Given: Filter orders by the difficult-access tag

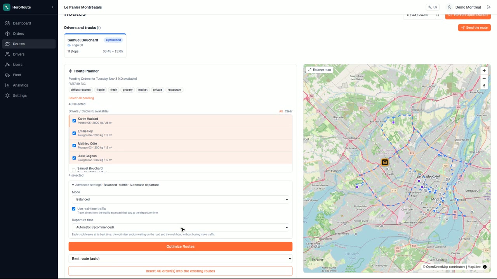Looking at the screenshot, I should click(81, 90).
